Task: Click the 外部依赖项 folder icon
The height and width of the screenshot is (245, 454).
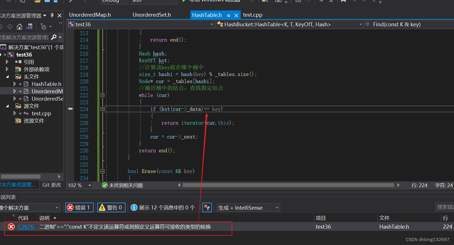Action: [18, 69]
